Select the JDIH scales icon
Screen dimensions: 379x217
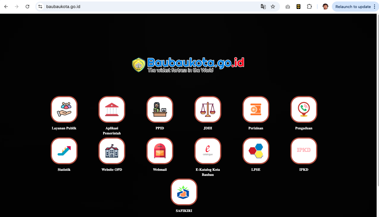pos(208,109)
